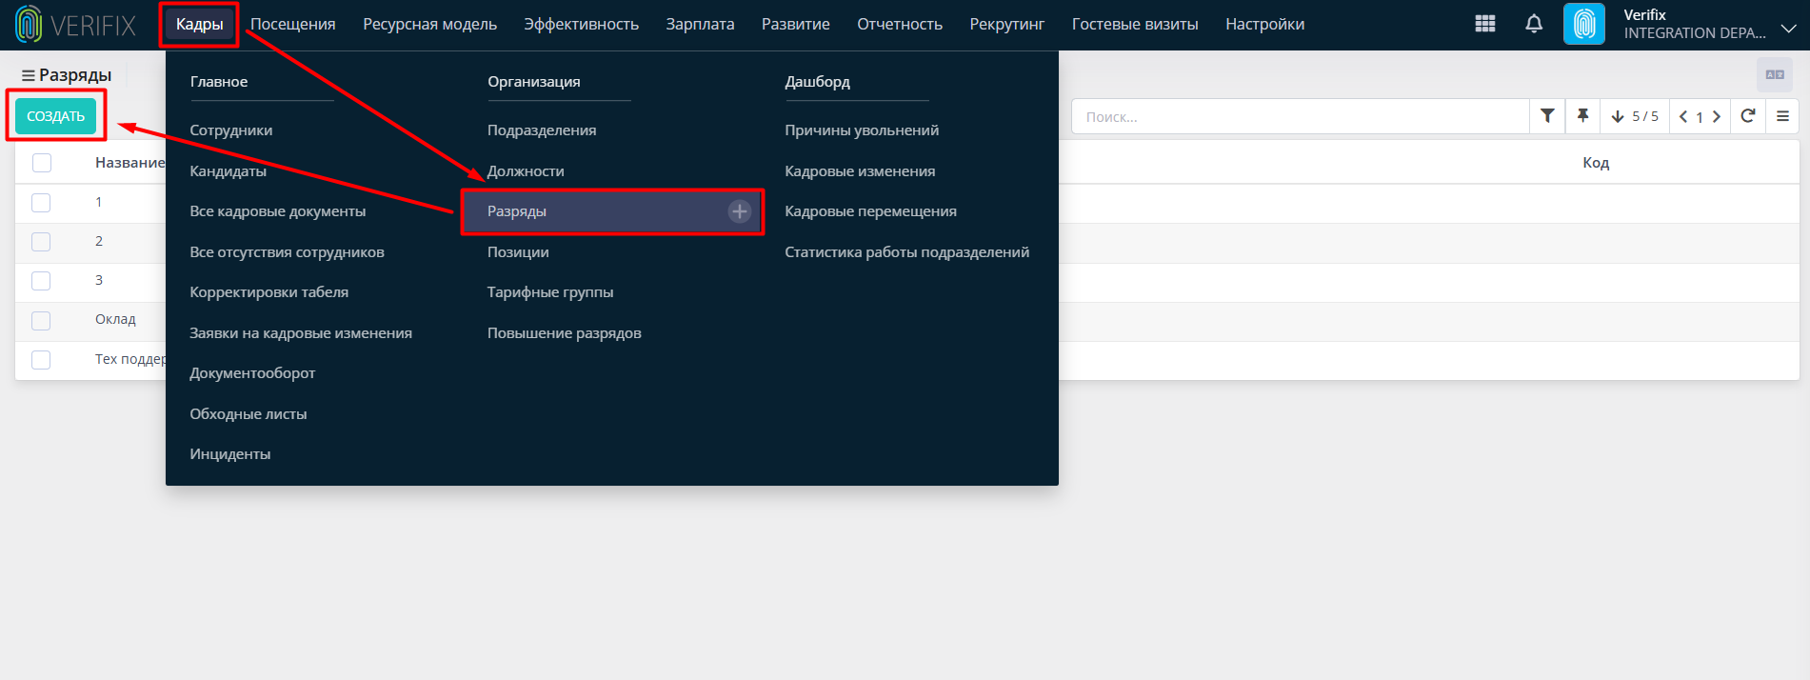Open the Ресурсная модель menu
The width and height of the screenshot is (1810, 680).
coord(429,25)
